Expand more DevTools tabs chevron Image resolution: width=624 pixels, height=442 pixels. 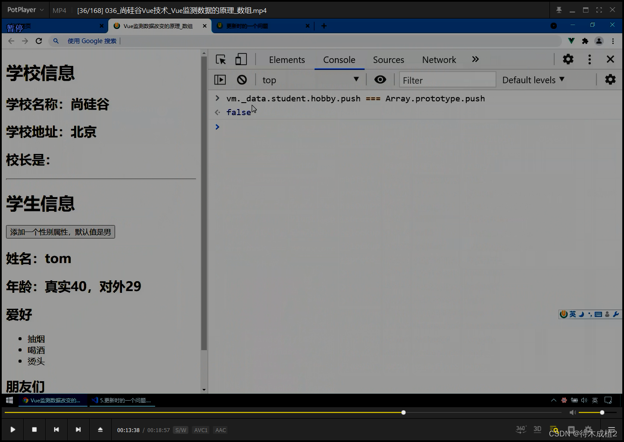(x=475, y=60)
